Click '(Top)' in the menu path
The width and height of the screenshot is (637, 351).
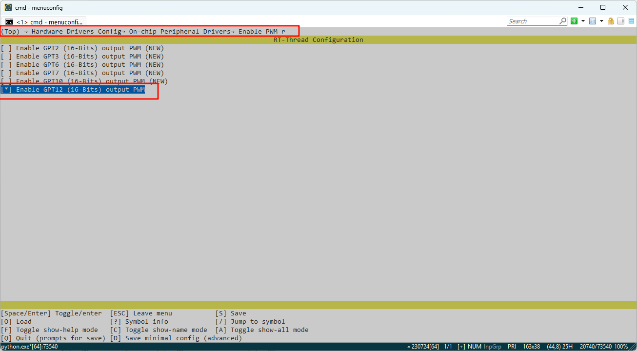(10, 32)
